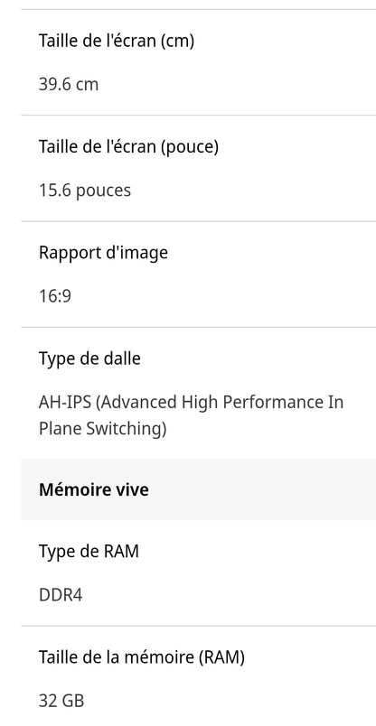Click the DDR4 value

[61, 595]
